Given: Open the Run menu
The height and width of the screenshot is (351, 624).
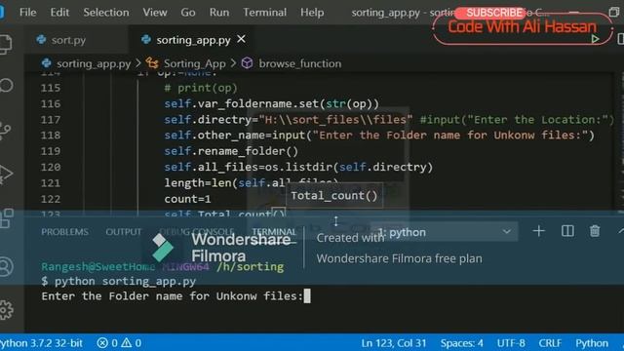Looking at the screenshot, I should coord(219,13).
